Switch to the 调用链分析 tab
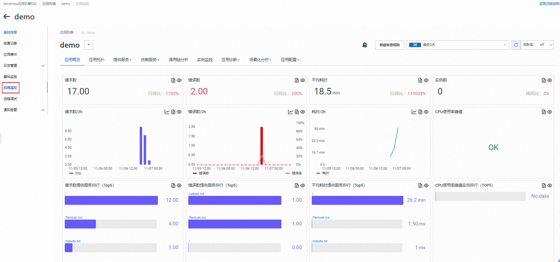 click(x=179, y=60)
